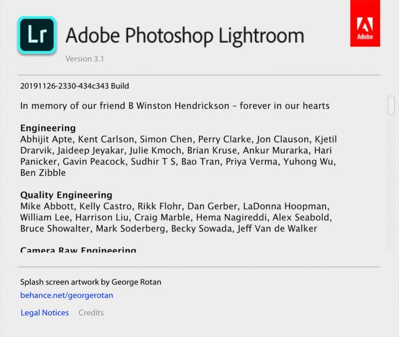Click the build number text
This screenshot has width=399, height=337.
click(x=74, y=86)
